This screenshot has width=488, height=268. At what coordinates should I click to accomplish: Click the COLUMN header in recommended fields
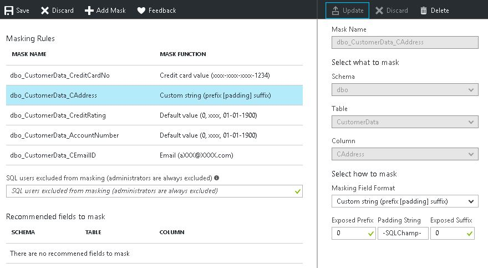(x=172, y=232)
